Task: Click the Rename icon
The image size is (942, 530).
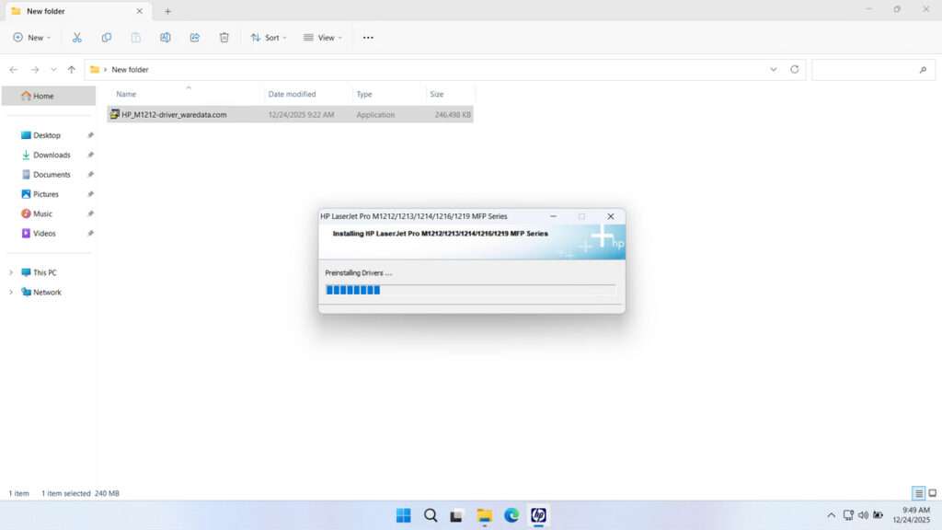Action: 166,37
